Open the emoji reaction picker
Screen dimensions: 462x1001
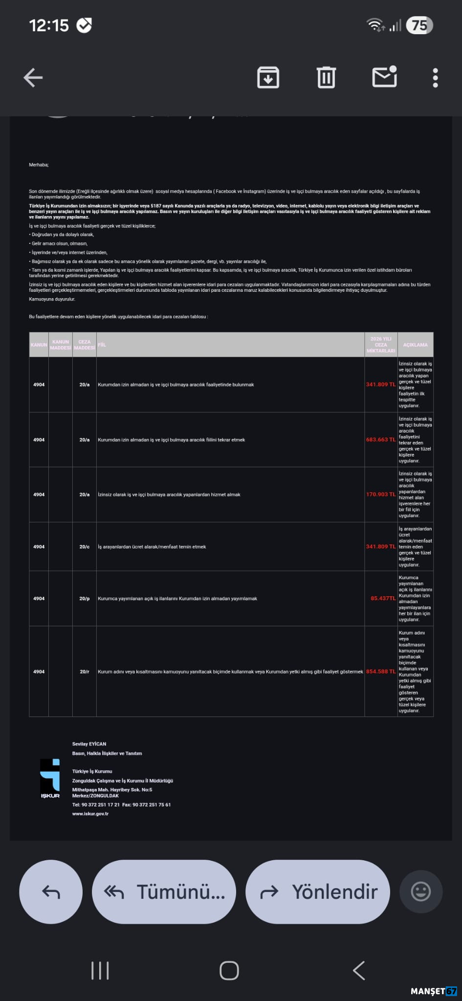tap(421, 892)
